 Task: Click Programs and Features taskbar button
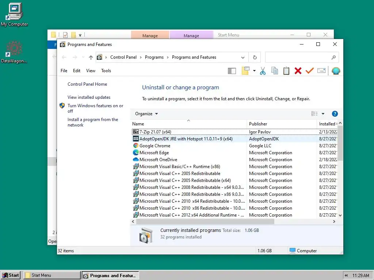110,276
